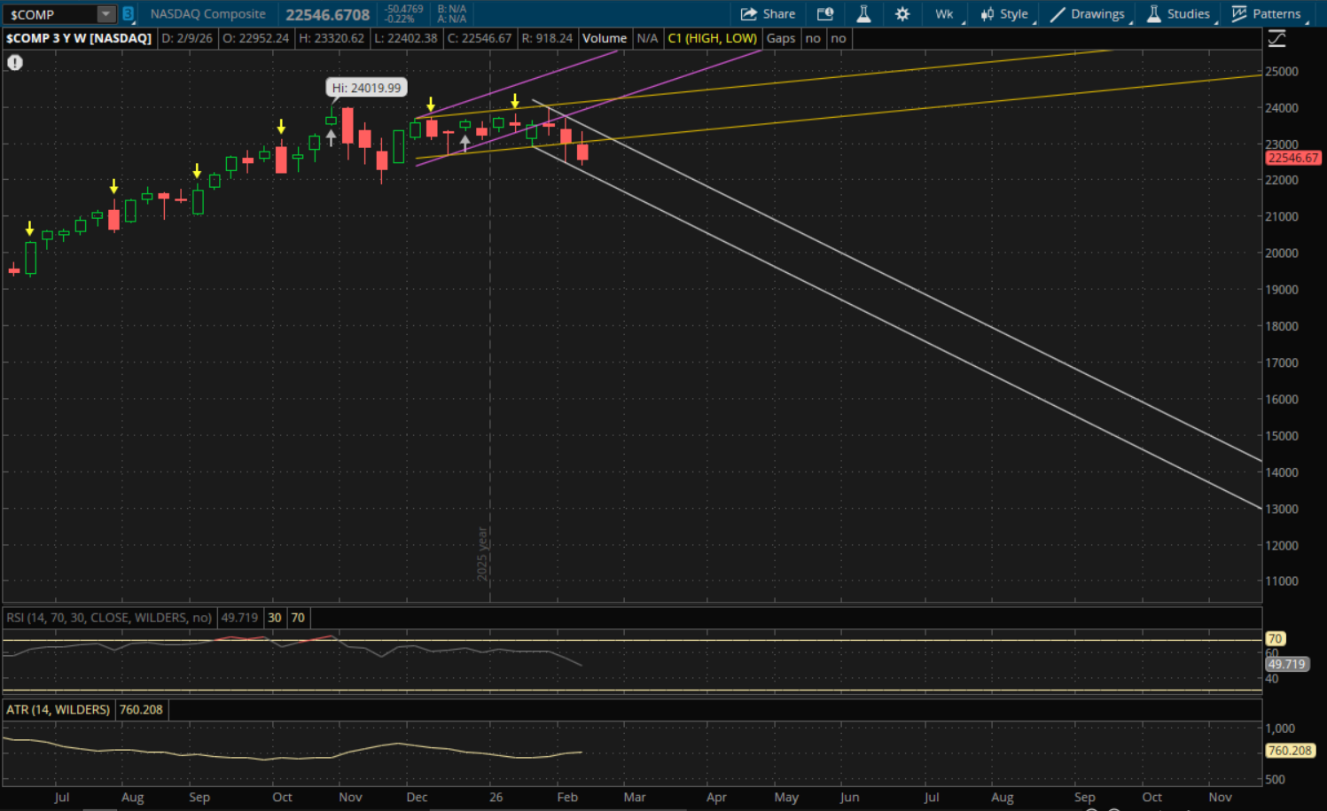Click the ATR (14, WILDERS) study label
Image resolution: width=1327 pixels, height=811 pixels.
pos(59,710)
